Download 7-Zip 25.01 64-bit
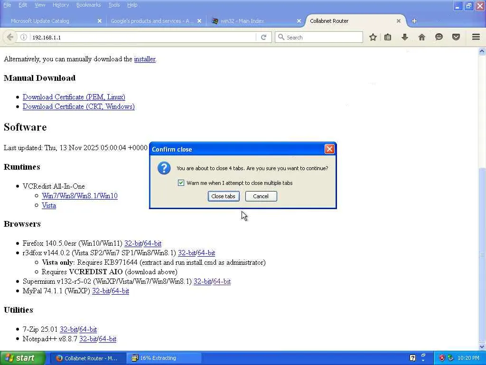Image resolution: width=486 pixels, height=365 pixels. coord(88,329)
